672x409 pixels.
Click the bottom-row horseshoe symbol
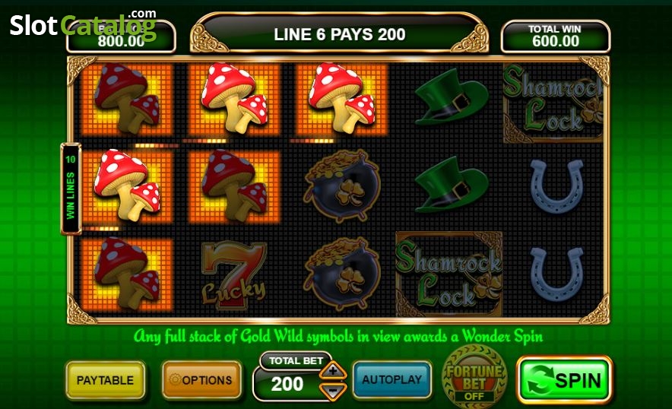pyautogui.click(x=556, y=274)
